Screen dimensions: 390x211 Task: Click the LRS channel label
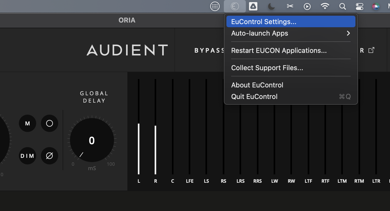coord(240,181)
